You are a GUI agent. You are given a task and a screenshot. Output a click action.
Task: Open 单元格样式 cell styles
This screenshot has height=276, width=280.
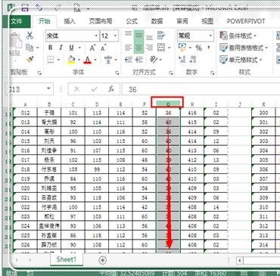(x=241, y=60)
